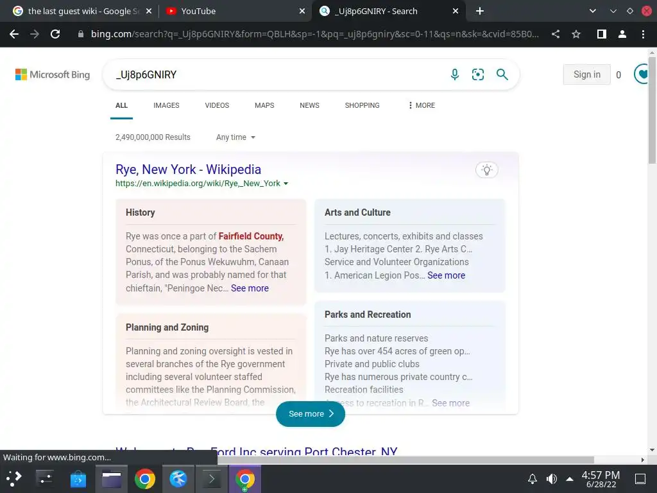The height and width of the screenshot is (493, 657).
Task: Click the Microsoft Bing logo
Action: click(x=53, y=74)
